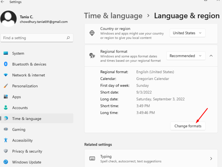222x167 pixels.
Task: Click the email address chowdhury.tania691@gmail.com
Action: coord(44,22)
